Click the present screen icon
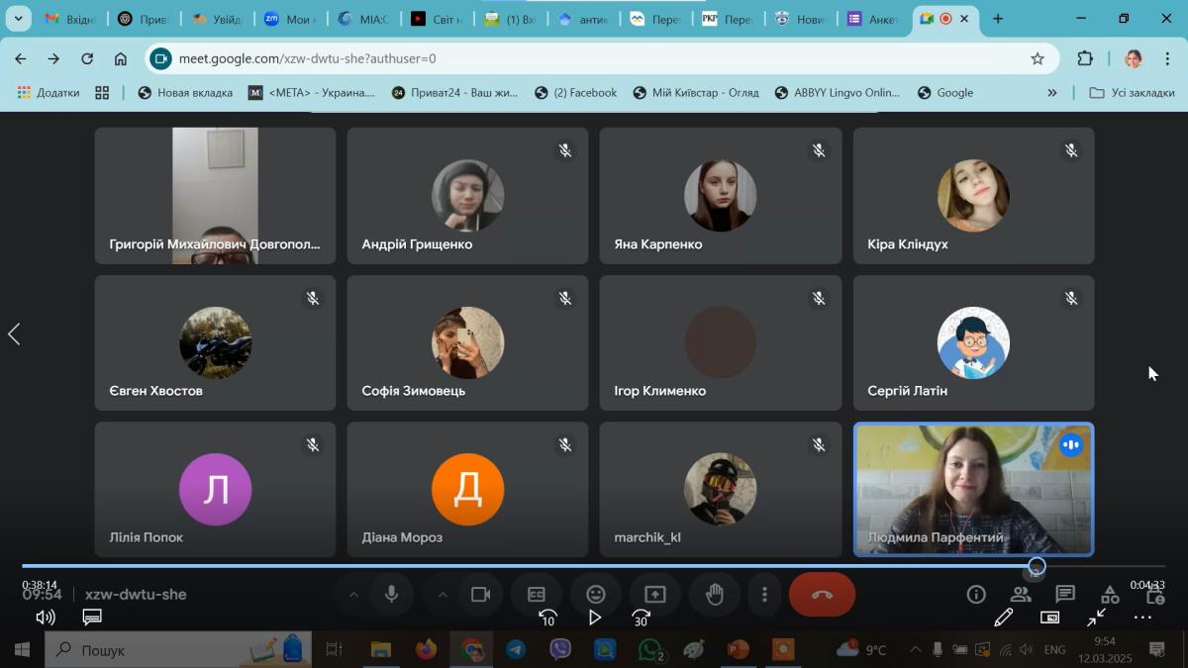This screenshot has width=1188, height=668. (x=655, y=595)
